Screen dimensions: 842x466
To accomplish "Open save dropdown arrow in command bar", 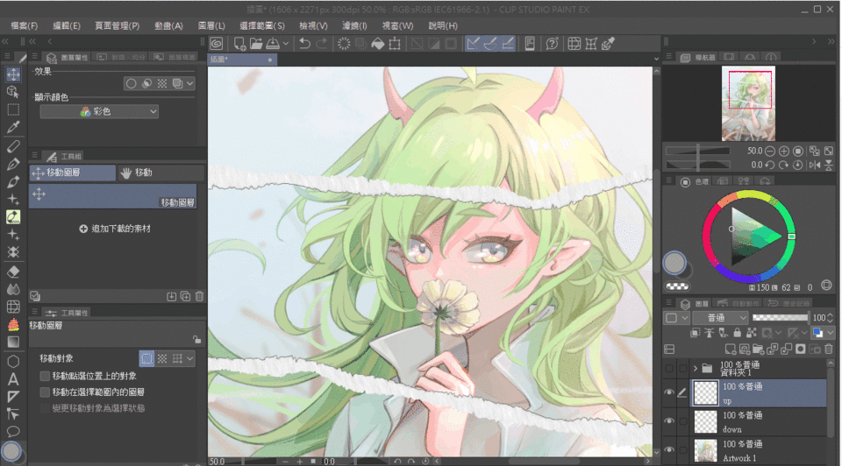I will click(x=286, y=44).
